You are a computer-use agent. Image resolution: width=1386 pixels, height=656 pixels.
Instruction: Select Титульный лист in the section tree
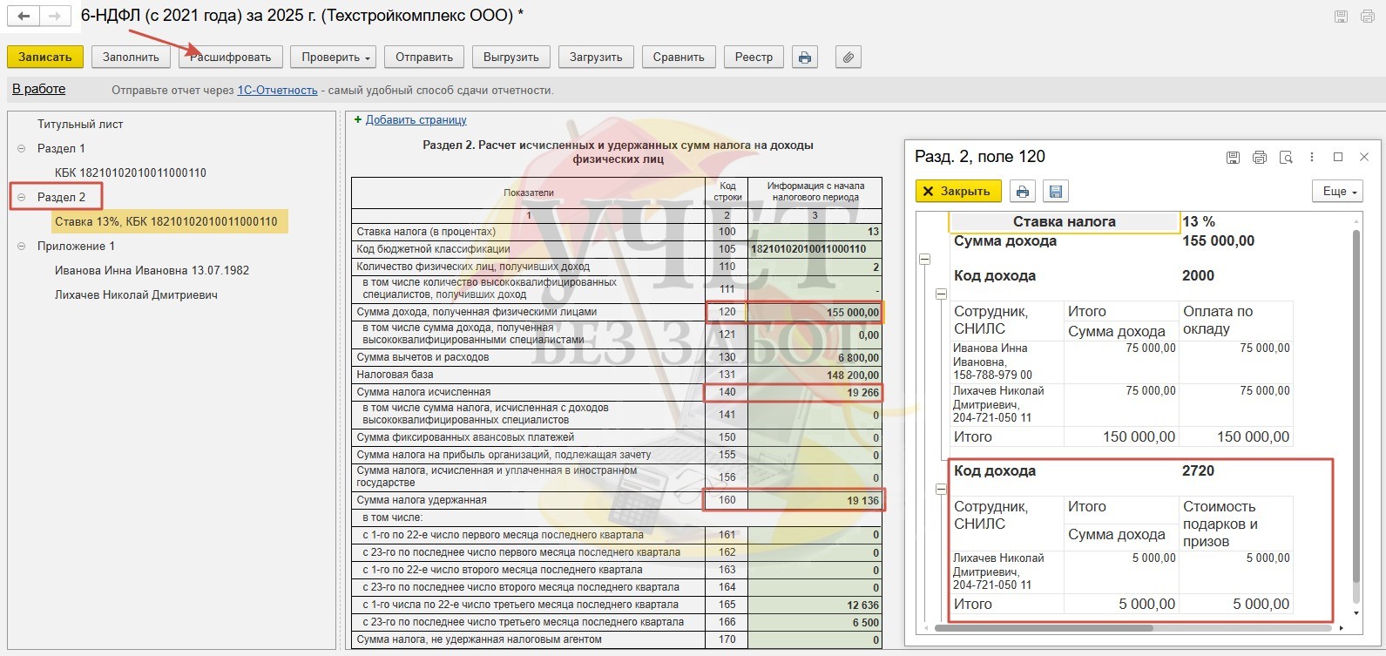pos(80,125)
